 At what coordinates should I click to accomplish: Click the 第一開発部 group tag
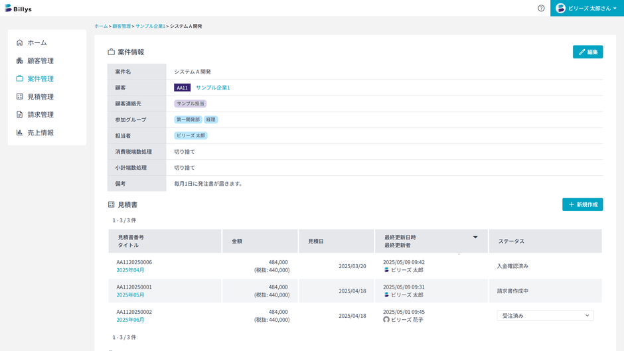pos(188,119)
